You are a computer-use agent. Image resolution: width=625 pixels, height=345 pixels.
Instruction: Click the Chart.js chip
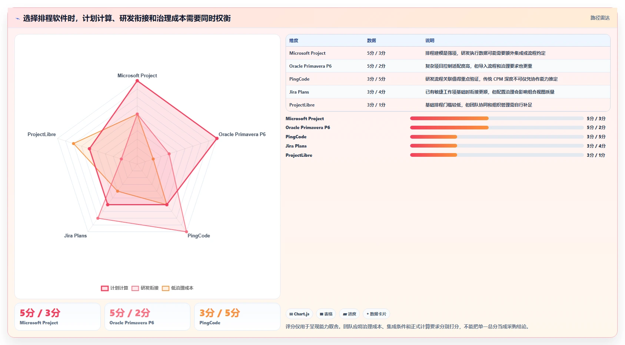click(299, 314)
